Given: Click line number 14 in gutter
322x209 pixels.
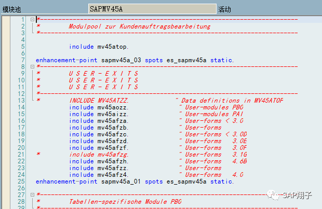Looking at the screenshot, I should (x=21, y=107).
